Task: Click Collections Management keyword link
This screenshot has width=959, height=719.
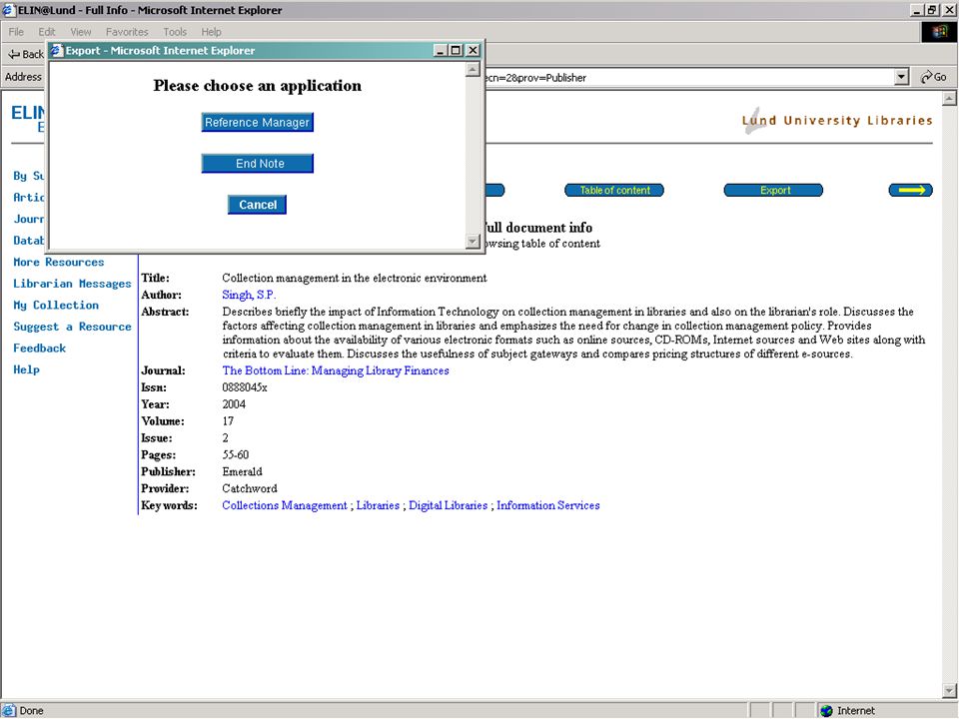Action: 285,505
